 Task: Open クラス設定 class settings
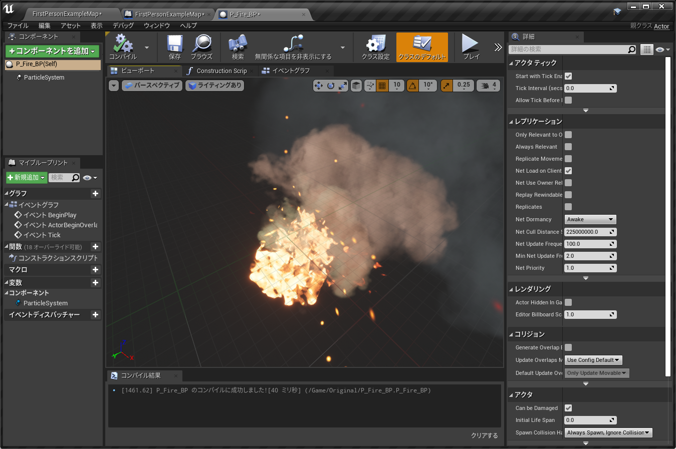pyautogui.click(x=375, y=47)
